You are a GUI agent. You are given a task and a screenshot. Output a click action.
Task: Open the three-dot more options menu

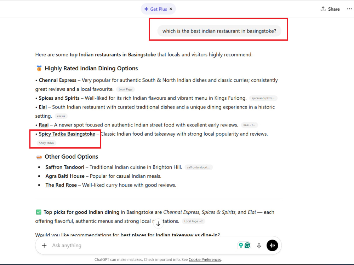point(349,9)
